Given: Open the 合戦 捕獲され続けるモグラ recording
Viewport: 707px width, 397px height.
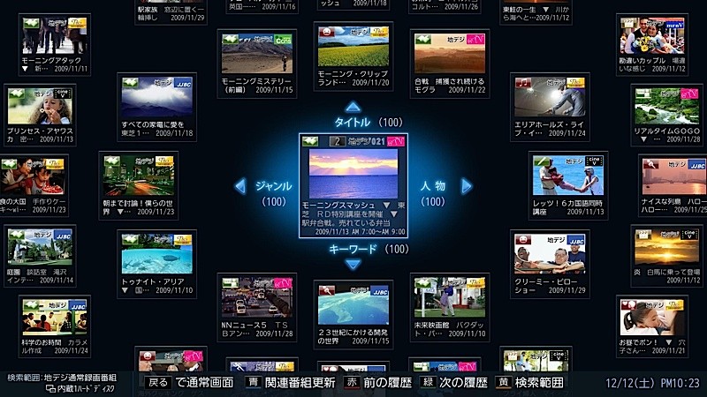Looking at the screenshot, I should pos(450,64).
